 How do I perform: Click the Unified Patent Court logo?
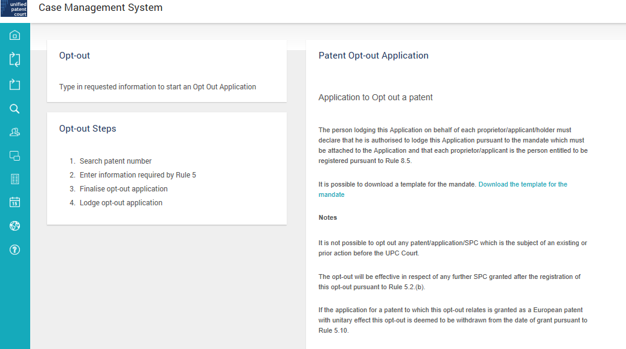(15, 8)
